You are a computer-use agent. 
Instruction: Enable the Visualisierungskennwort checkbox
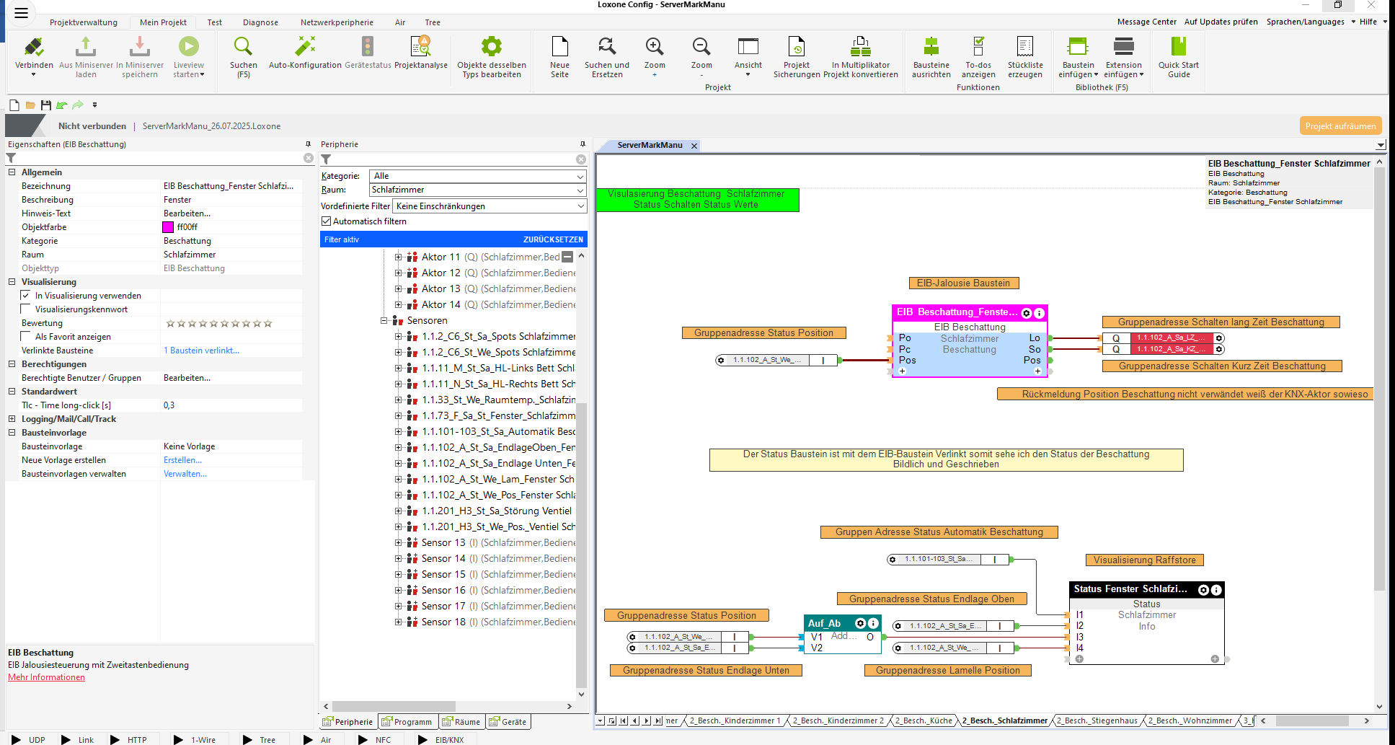[x=26, y=309]
